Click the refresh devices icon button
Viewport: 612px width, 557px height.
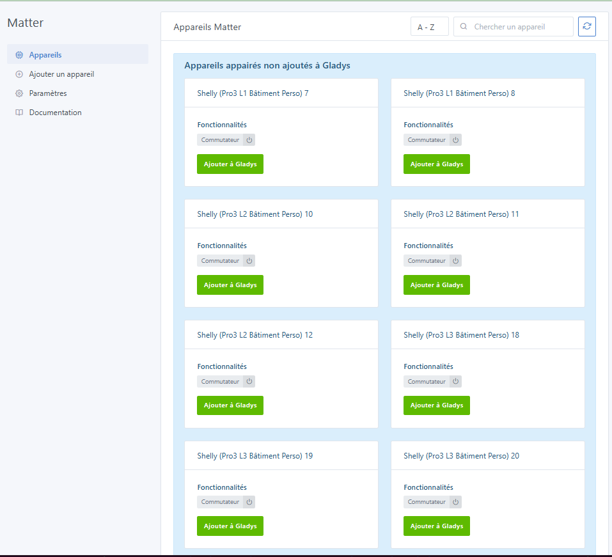point(586,27)
